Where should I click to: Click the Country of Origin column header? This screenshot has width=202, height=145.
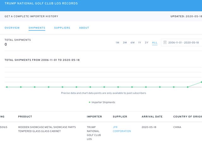[187, 116]
